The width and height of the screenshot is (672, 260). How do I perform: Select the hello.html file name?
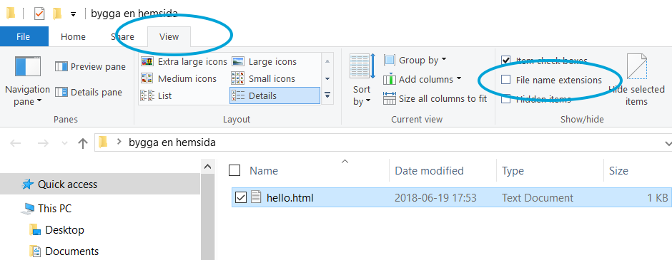click(x=290, y=198)
